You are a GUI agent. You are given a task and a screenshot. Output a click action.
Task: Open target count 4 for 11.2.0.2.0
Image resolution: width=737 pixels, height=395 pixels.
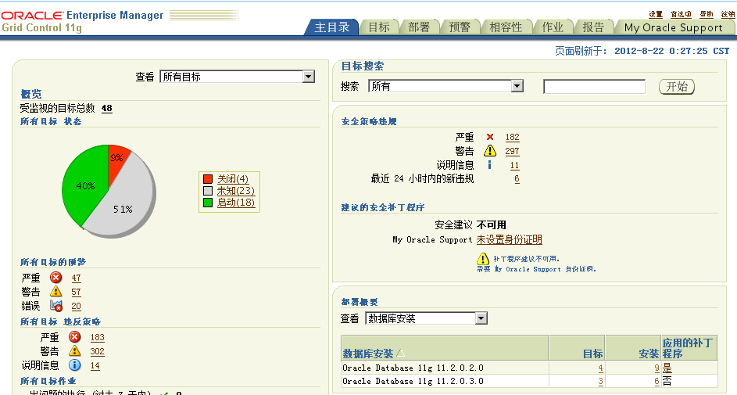(601, 368)
